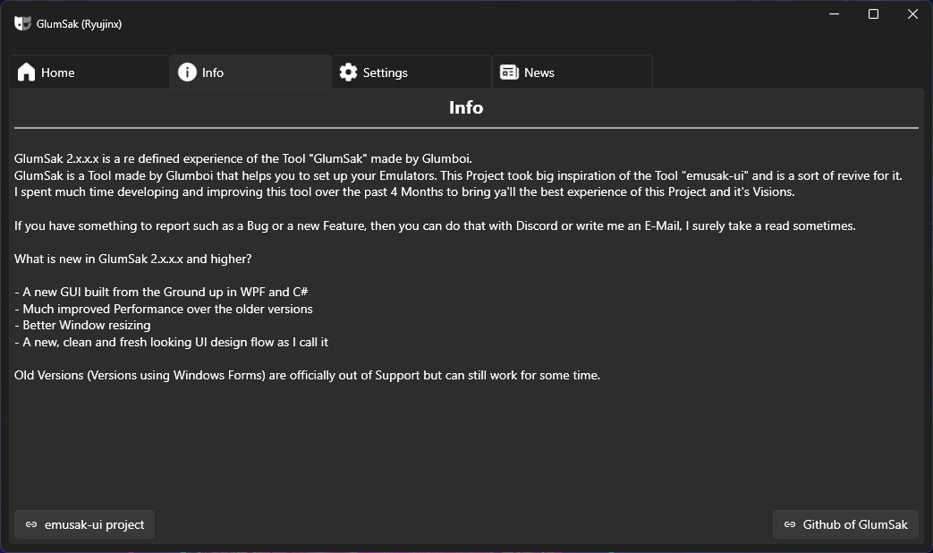Click the 'What is new in GlumSak' line
Viewport: 933px width, 553px height.
pyautogui.click(x=132, y=259)
